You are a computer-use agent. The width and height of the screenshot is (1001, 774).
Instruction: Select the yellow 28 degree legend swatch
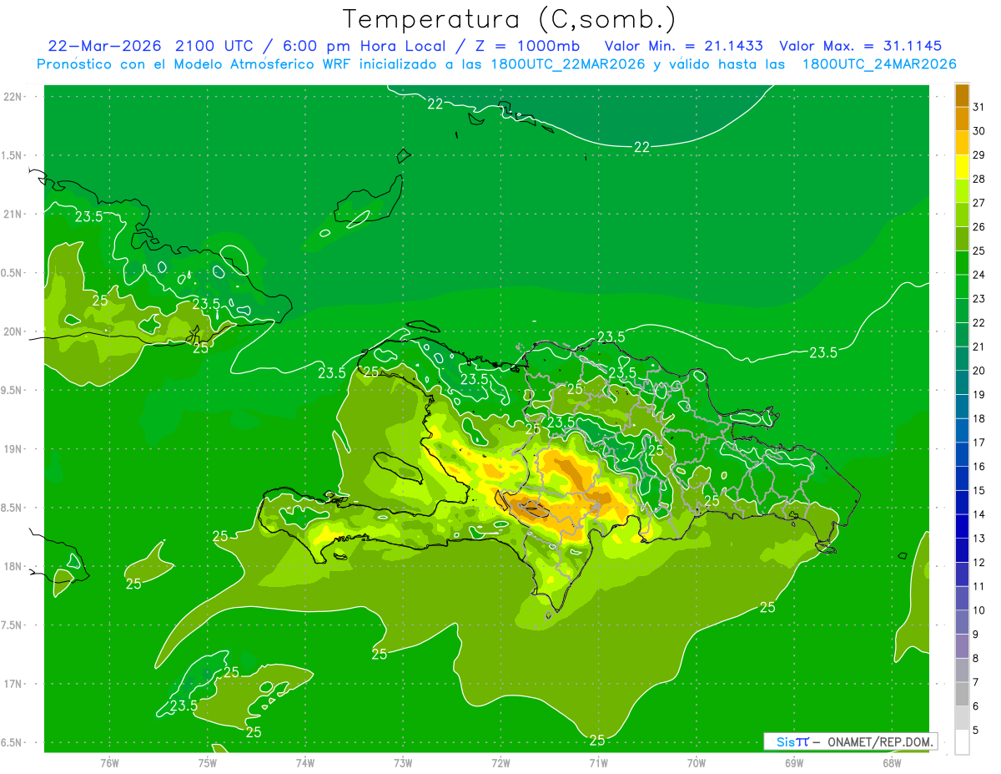[962, 167]
